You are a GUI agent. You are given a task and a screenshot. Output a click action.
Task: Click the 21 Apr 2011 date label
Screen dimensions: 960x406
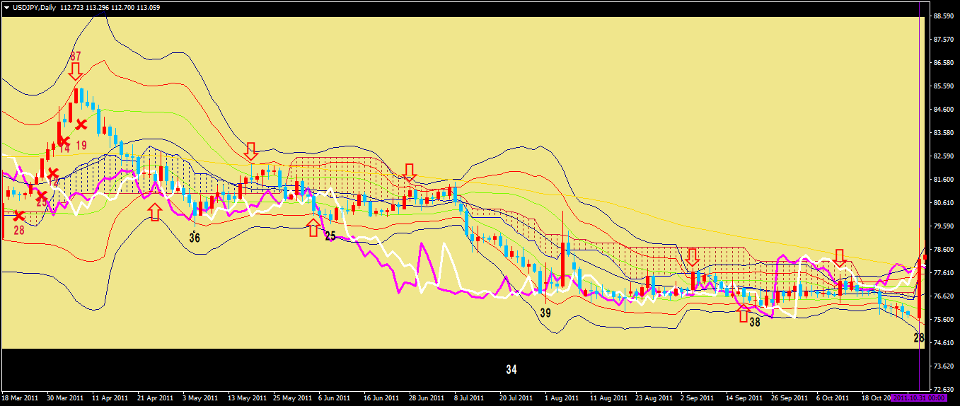coord(156,398)
